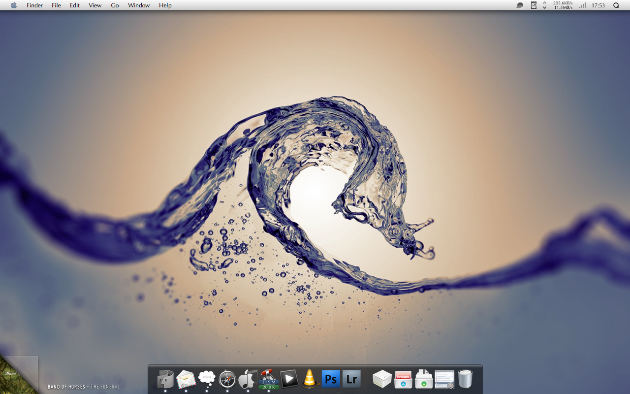Open the download app showing 3,19 M
The width and height of the screenshot is (630, 394).
pos(268,379)
